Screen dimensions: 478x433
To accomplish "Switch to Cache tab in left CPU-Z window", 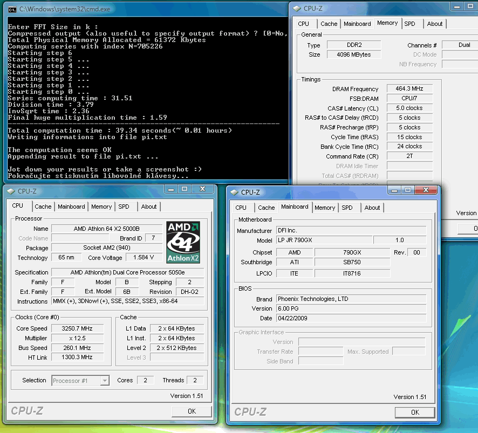I will tap(43, 207).
